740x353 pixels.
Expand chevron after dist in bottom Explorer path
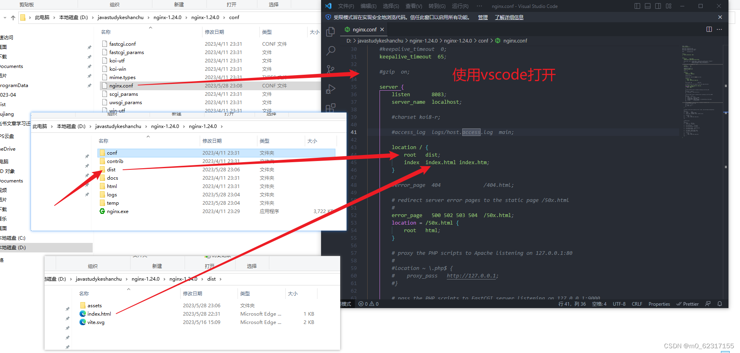pyautogui.click(x=220, y=279)
